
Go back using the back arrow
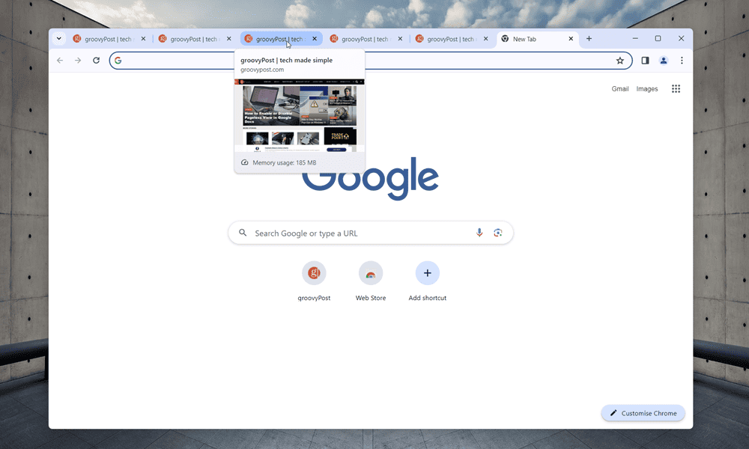(60, 61)
